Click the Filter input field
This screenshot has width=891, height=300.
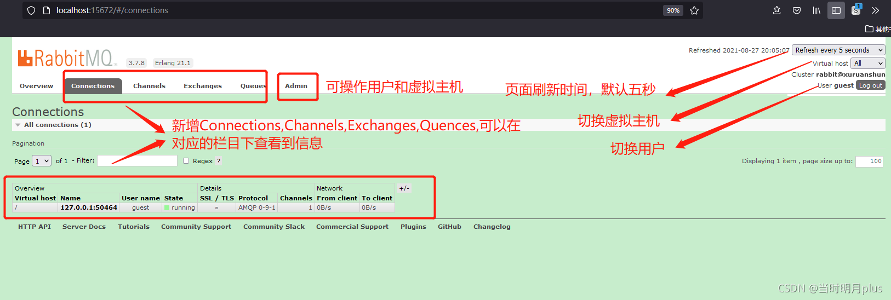coord(137,160)
